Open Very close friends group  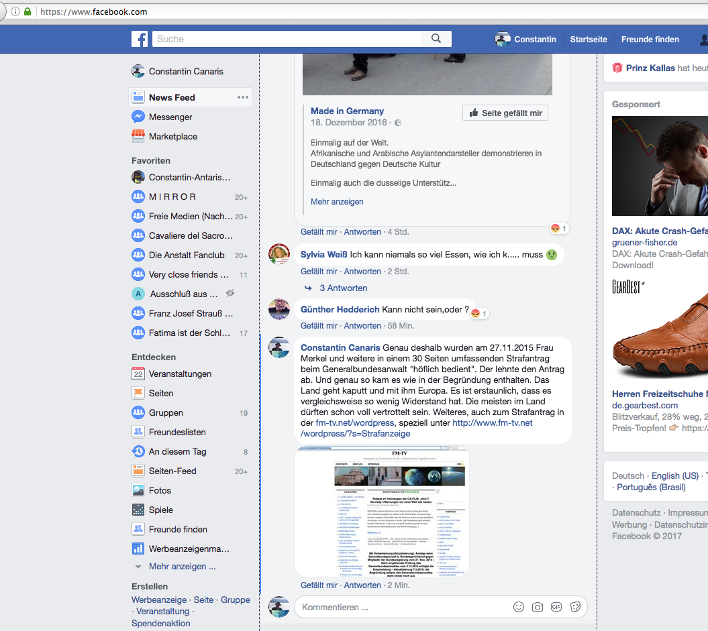click(x=190, y=275)
